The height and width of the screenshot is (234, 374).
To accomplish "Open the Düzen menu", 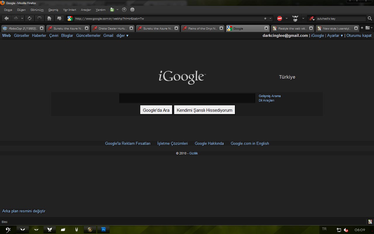I will pos(21,10).
